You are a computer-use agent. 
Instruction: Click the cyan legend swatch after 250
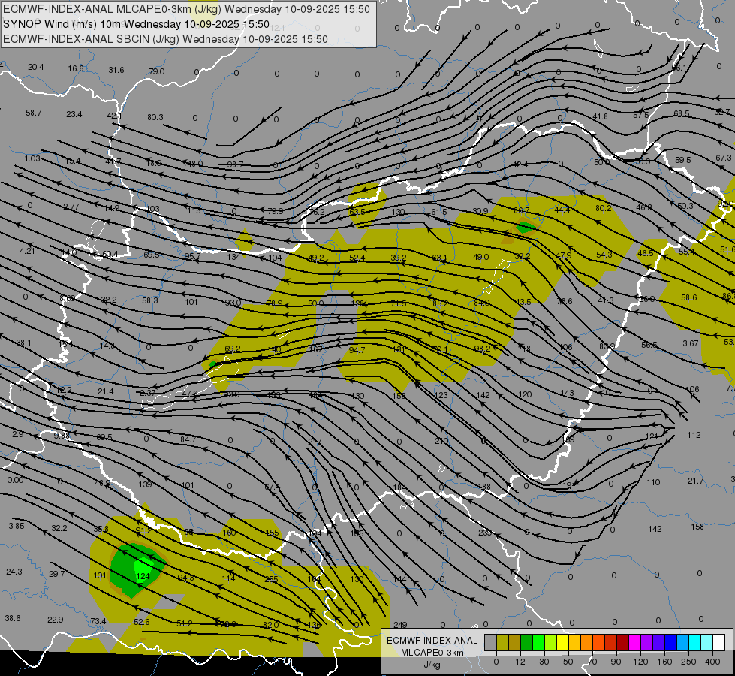pos(694,642)
